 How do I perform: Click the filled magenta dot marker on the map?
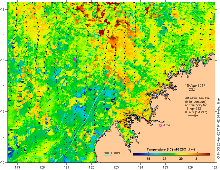74,59
